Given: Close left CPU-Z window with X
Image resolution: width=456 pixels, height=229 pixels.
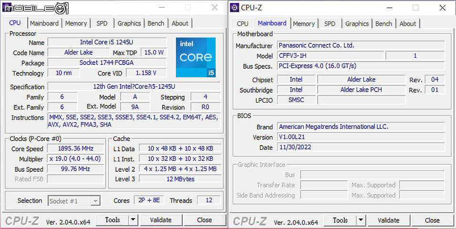Looking at the screenshot, I should point(215,8).
